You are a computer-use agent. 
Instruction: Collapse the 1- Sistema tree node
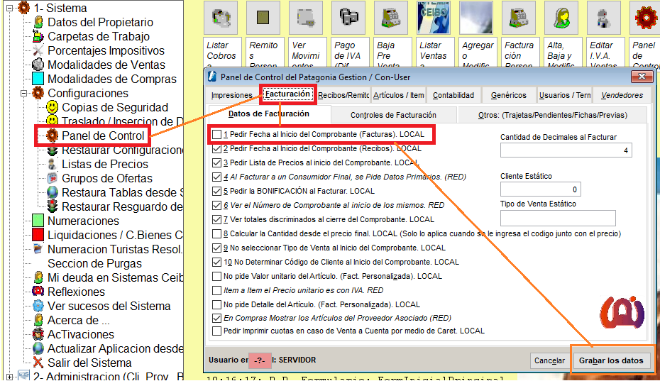click(x=10, y=8)
